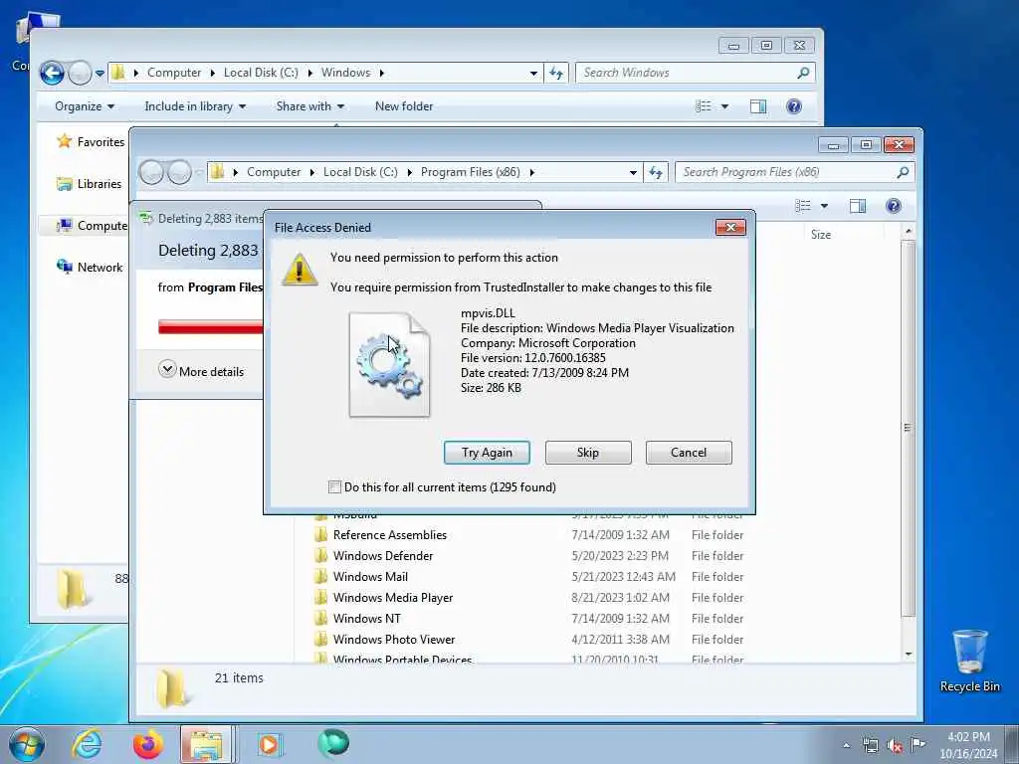The height and width of the screenshot is (764, 1019).
Task: Open view options dropdown in Windows window
Action: tap(724, 106)
